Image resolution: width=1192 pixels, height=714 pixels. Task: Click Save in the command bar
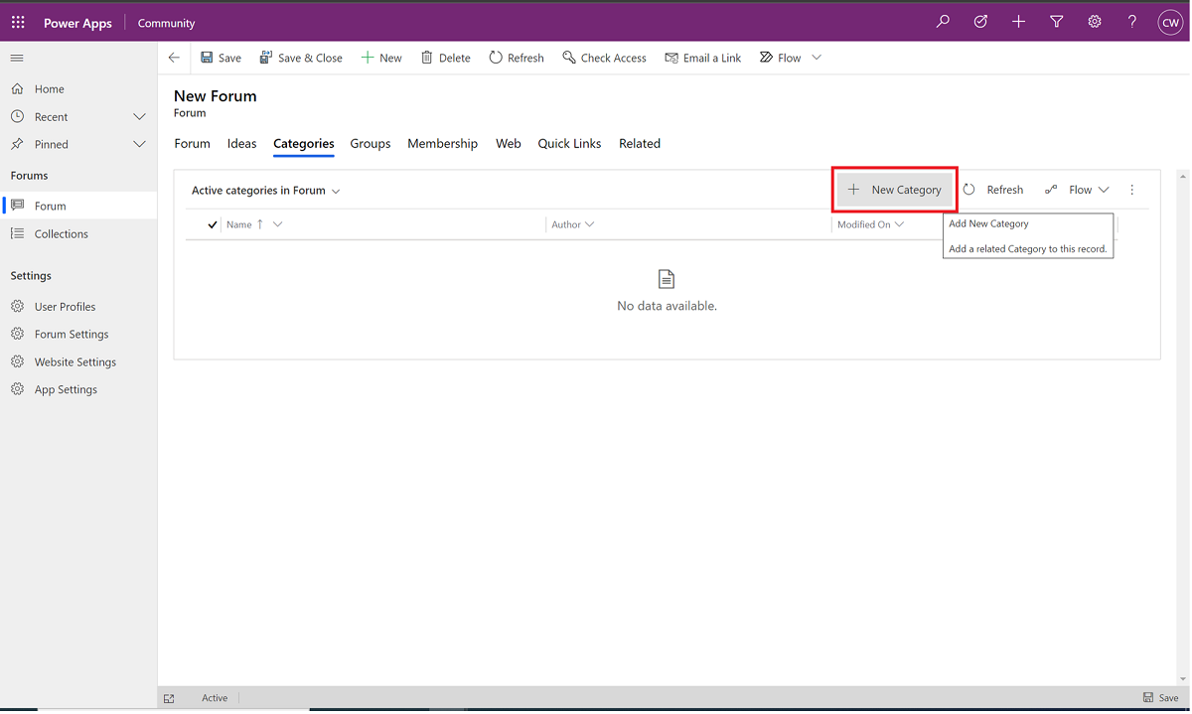coord(221,58)
